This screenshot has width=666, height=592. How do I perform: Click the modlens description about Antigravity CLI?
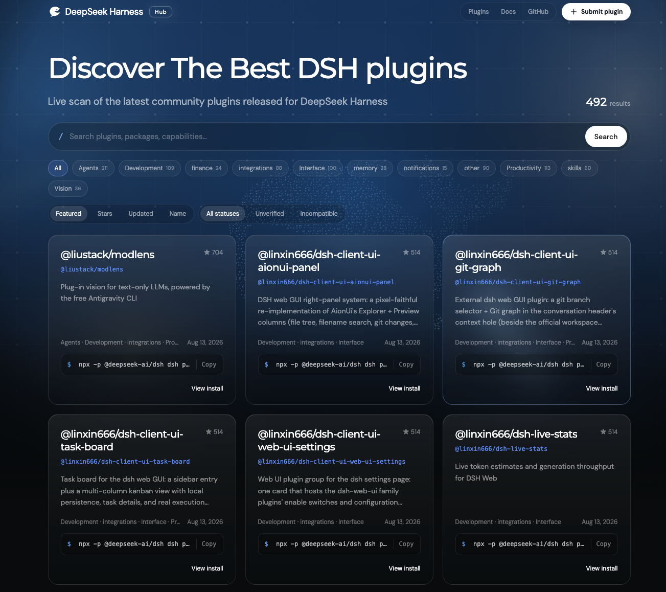135,292
